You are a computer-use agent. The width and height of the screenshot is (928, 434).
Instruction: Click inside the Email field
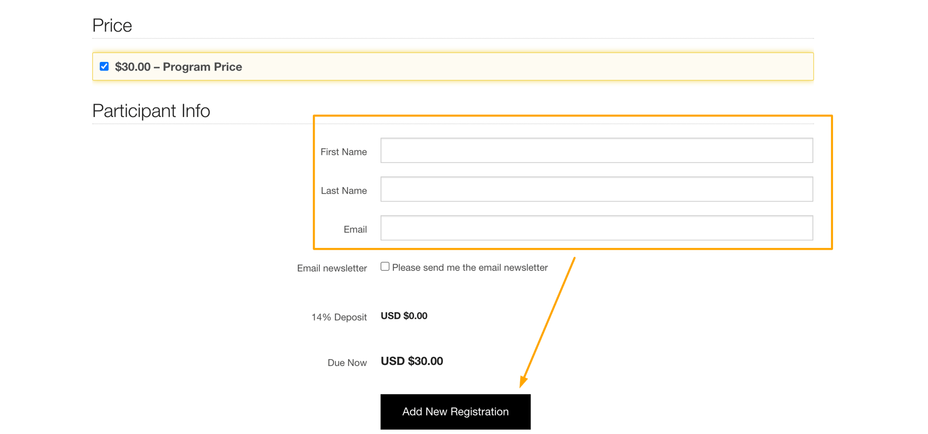[x=596, y=228]
